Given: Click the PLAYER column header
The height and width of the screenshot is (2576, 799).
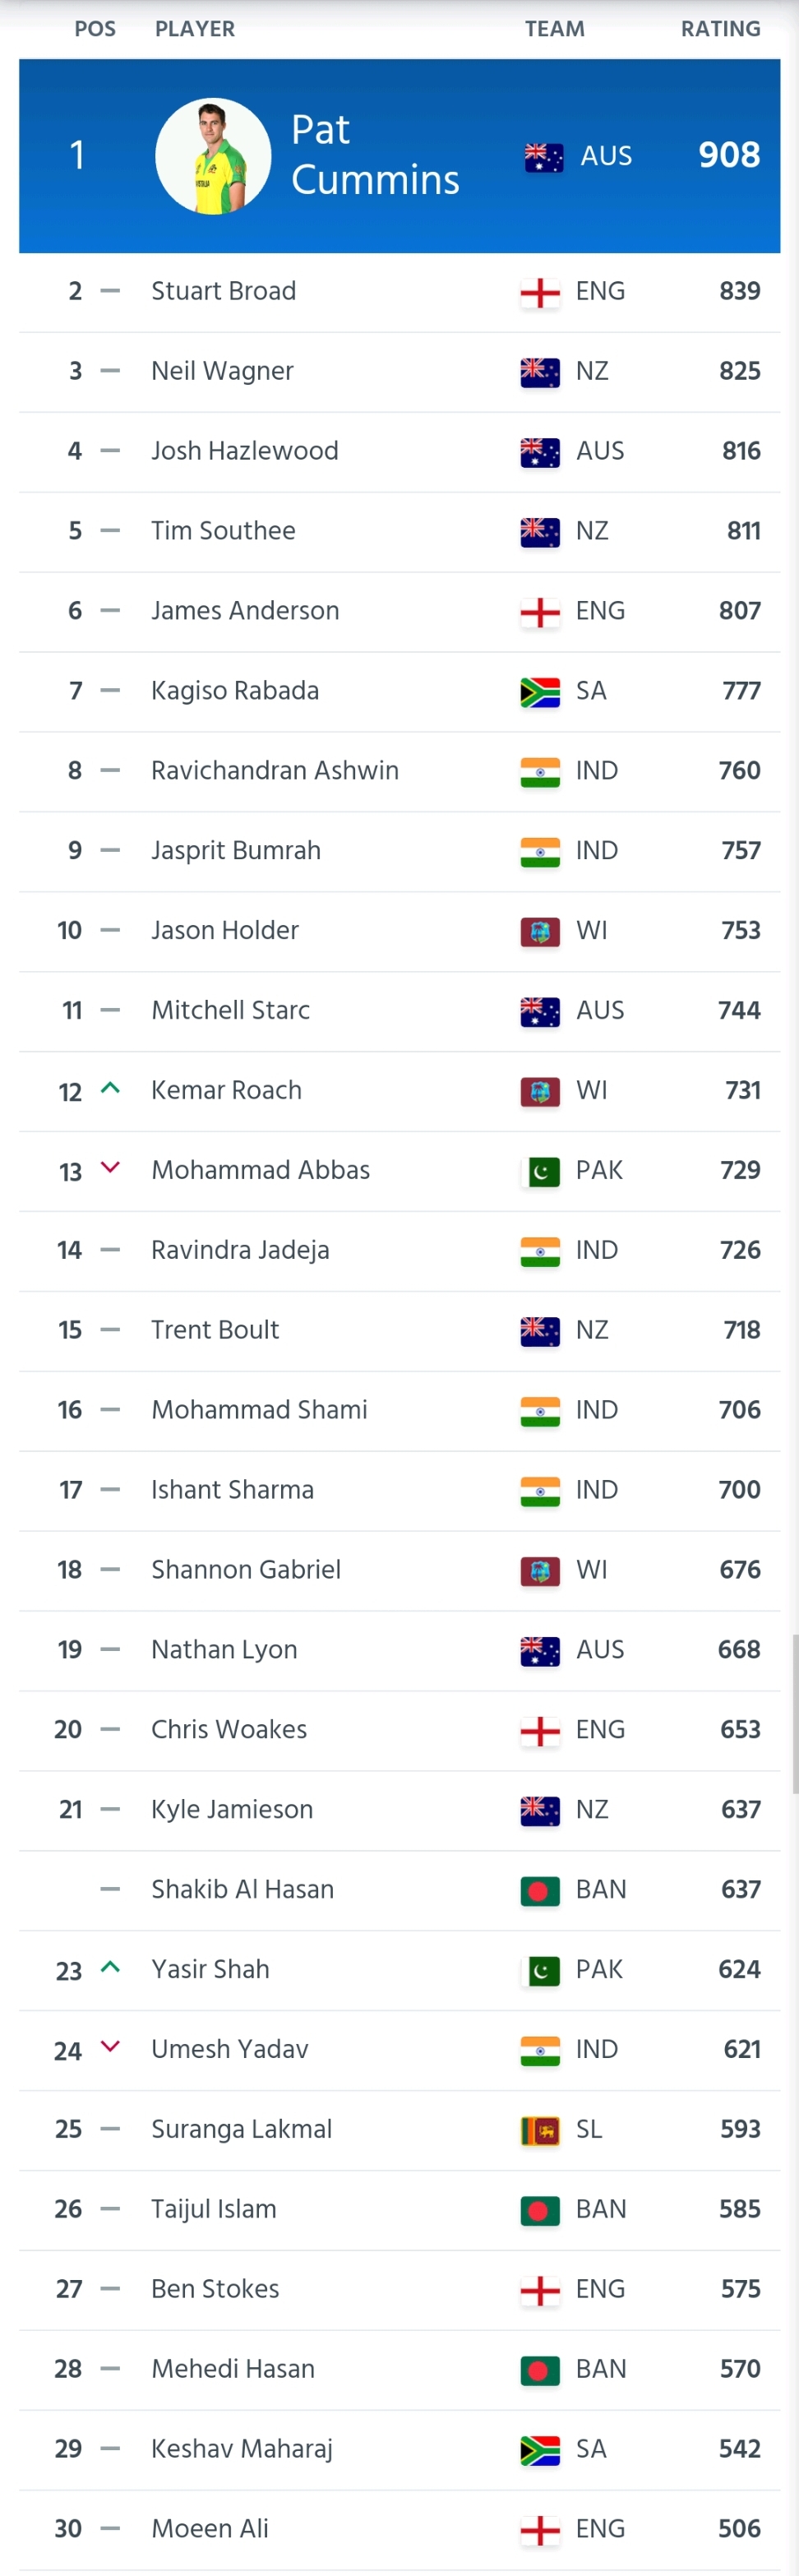Looking at the screenshot, I should click(x=195, y=29).
